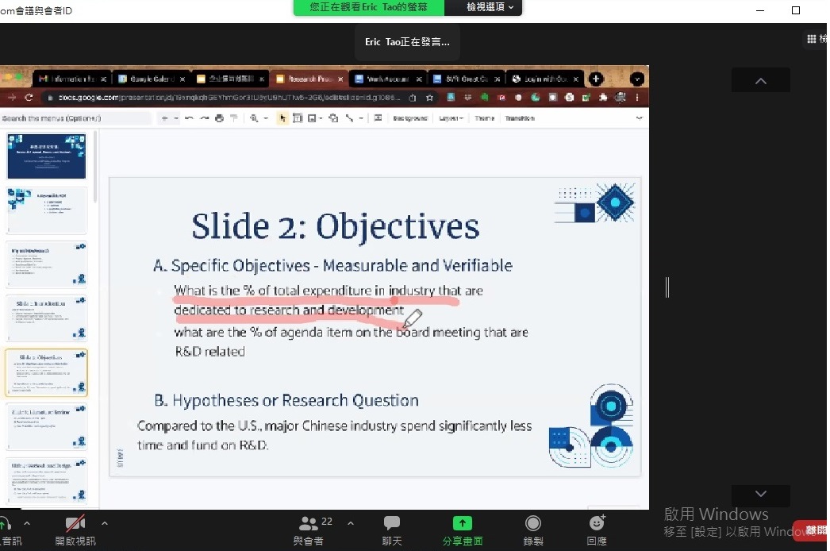Open the Participants (與會者) list
Screen dimensions: 830x551
tap(309, 530)
